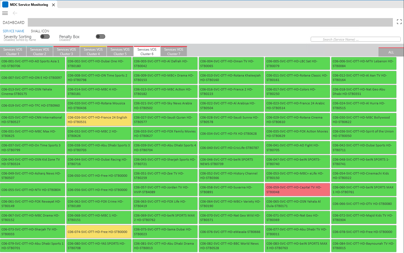
Task: Click the Search (Service Name) field
Action: click(355, 40)
